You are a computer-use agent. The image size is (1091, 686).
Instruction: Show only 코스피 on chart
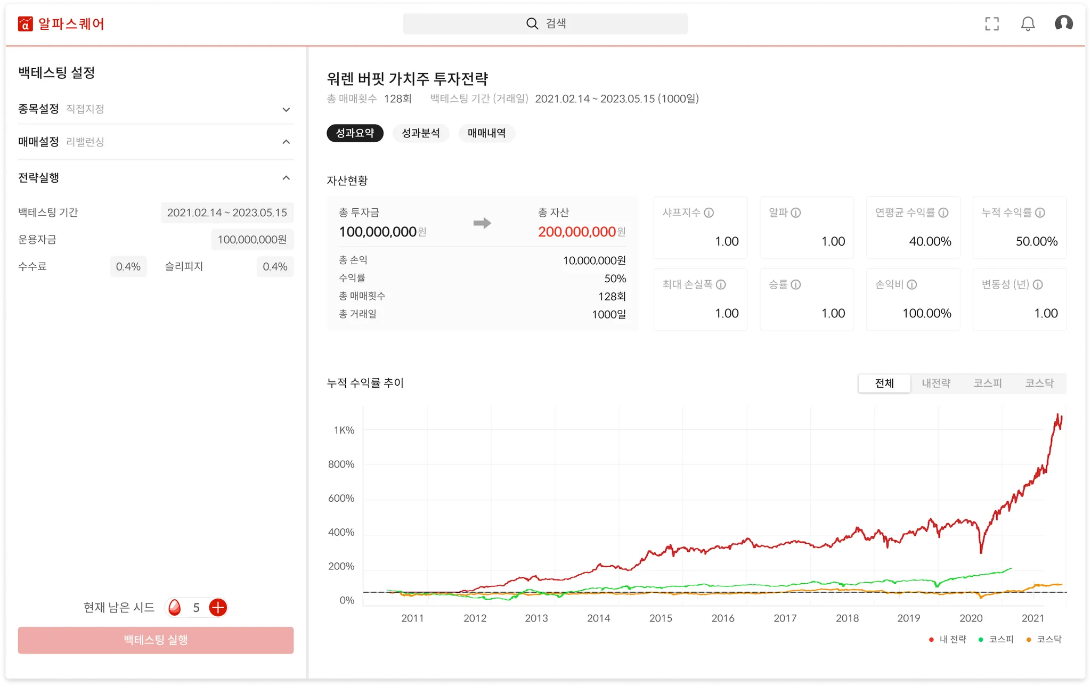[x=988, y=383]
